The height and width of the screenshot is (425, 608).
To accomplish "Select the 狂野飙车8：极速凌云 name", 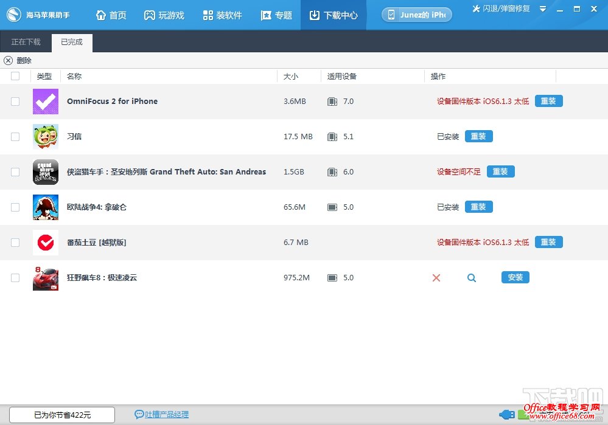I will tap(102, 278).
